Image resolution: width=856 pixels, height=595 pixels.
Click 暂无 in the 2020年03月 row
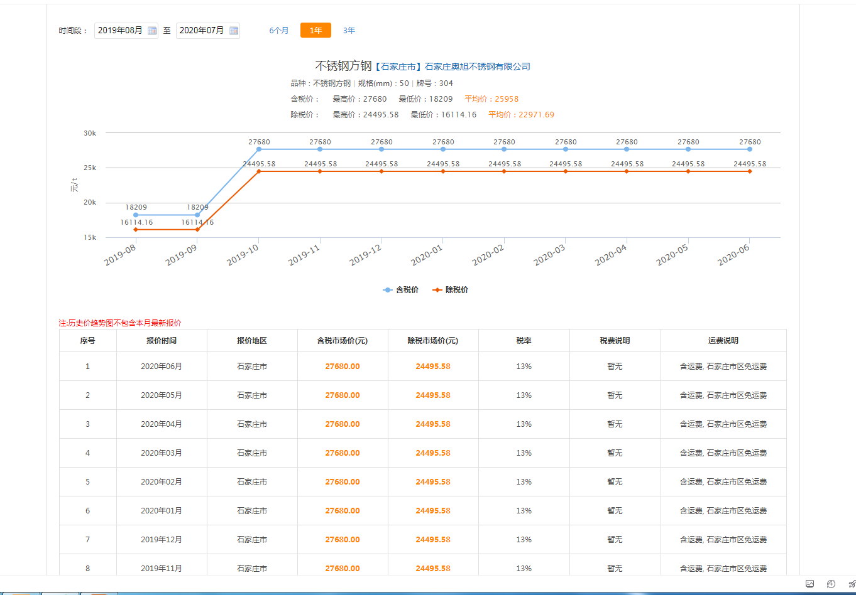point(615,453)
